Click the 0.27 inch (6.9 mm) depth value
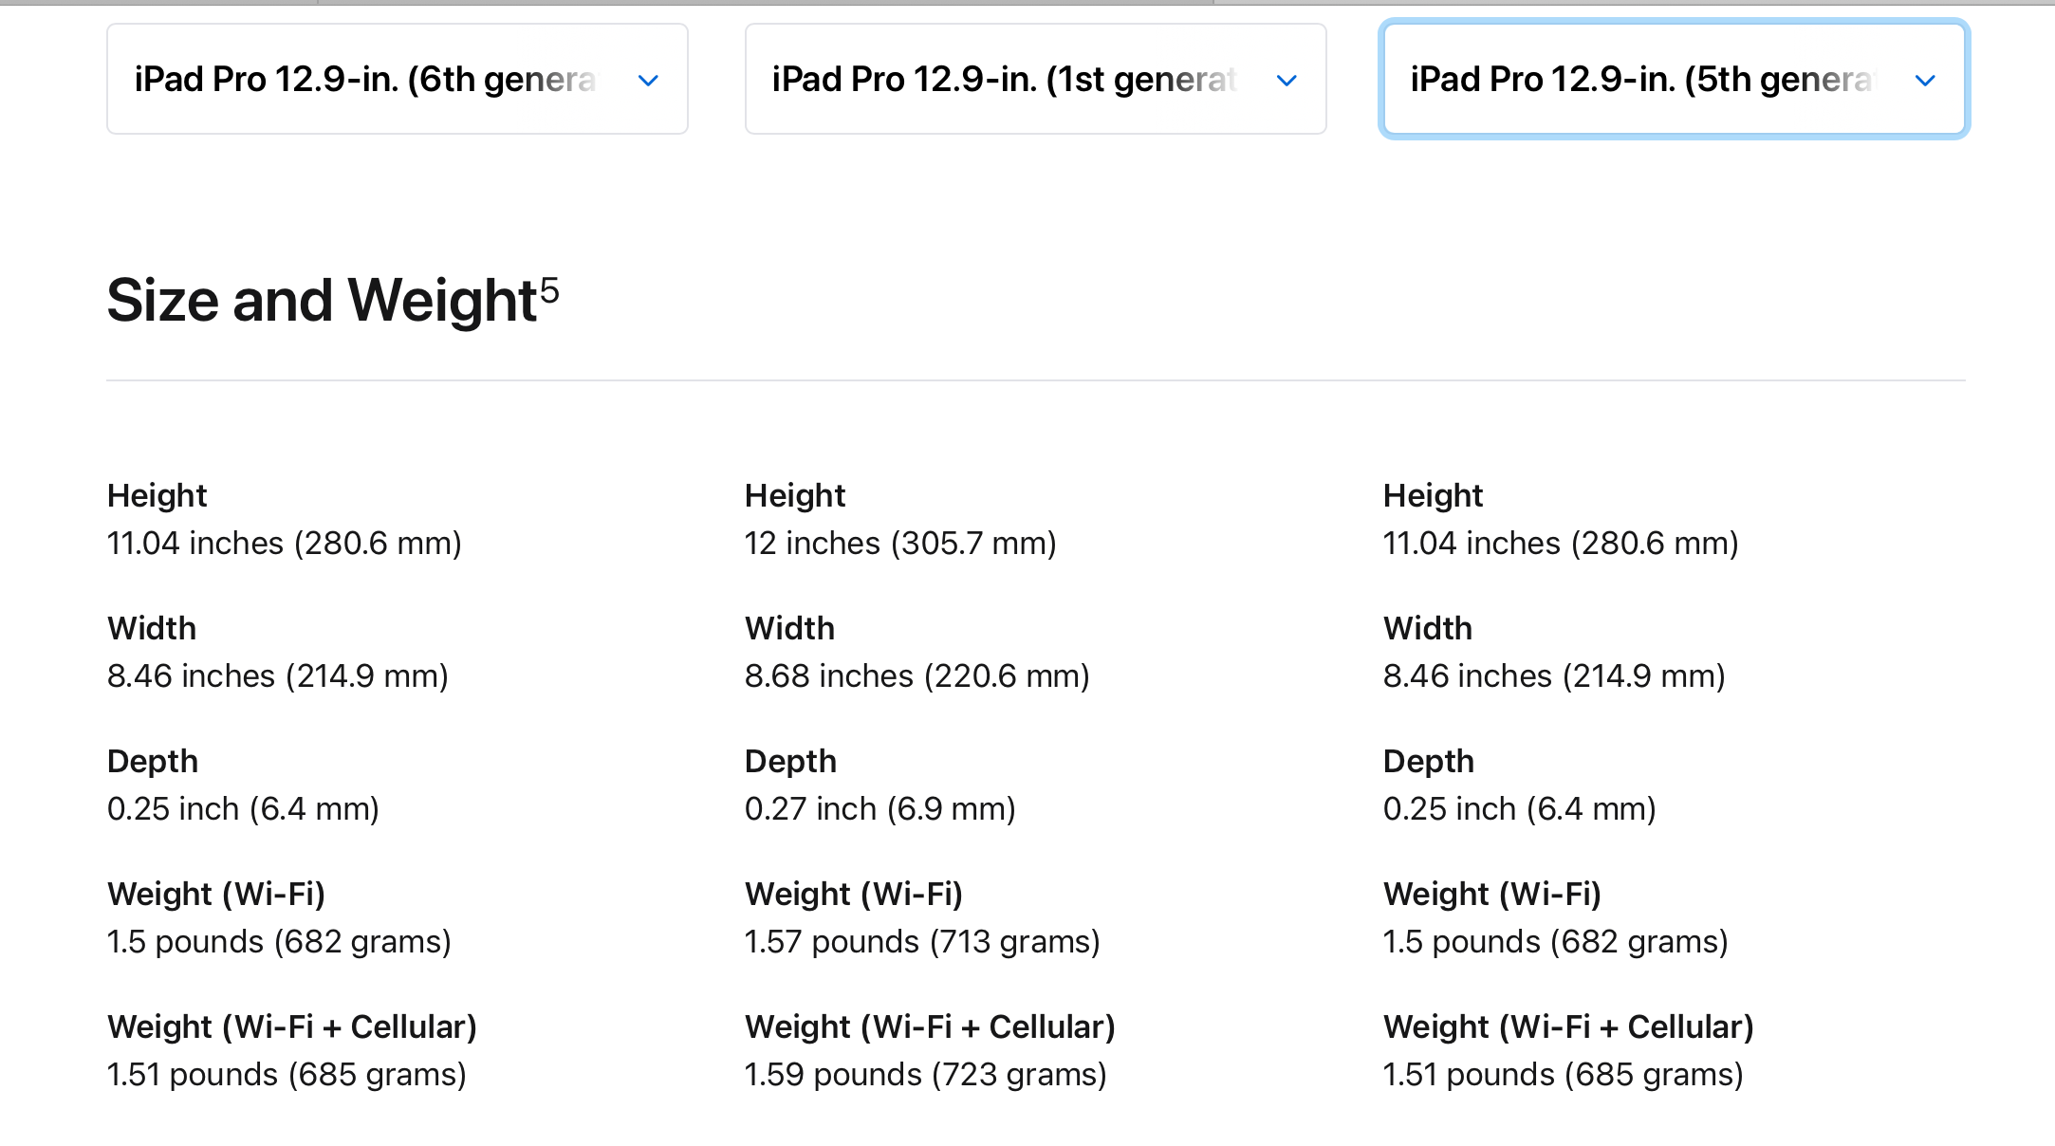 [879, 809]
